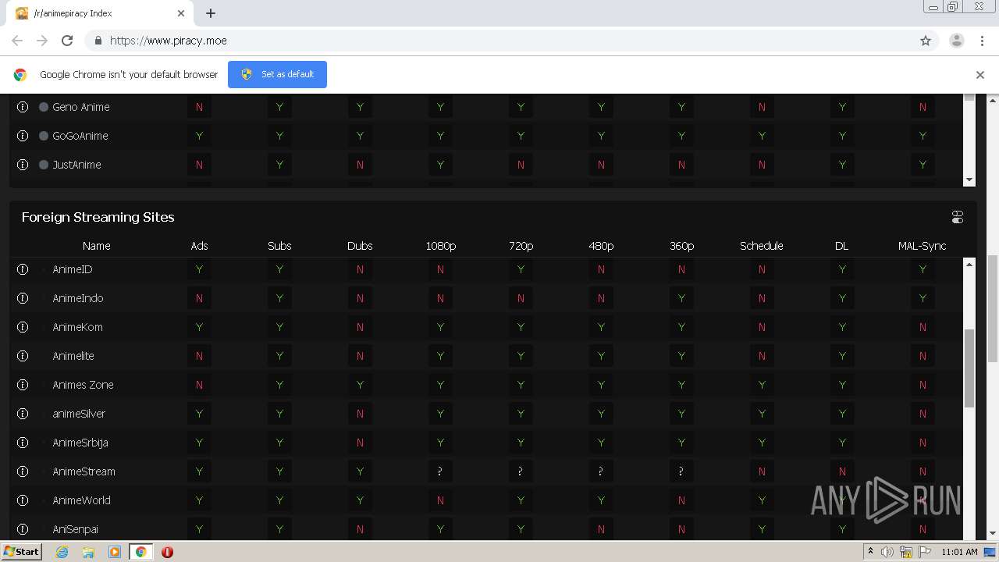Sort by 480p column header

601,246
